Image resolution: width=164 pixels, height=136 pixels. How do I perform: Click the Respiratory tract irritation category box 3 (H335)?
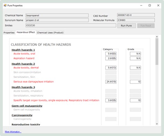[x=111, y=100]
